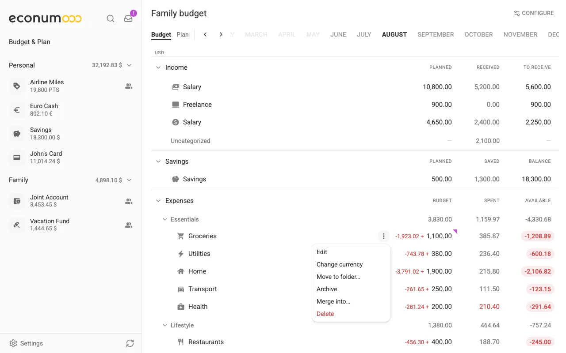The height and width of the screenshot is (353, 566).
Task: Open the Budget & Plan sidebar link
Action: (30, 42)
